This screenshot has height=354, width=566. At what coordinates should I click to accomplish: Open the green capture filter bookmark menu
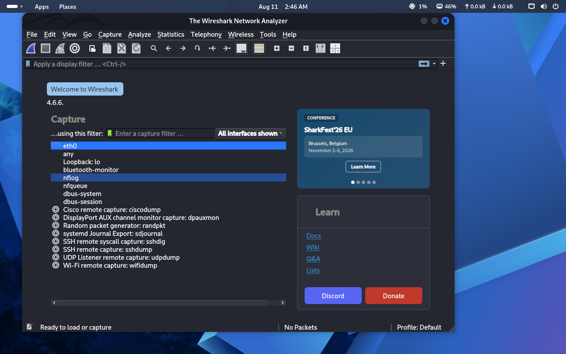[x=110, y=133]
